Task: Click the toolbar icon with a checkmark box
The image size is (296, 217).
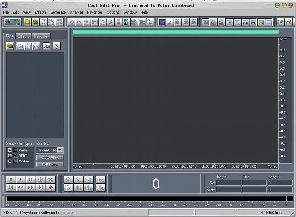Action: [x=170, y=22]
